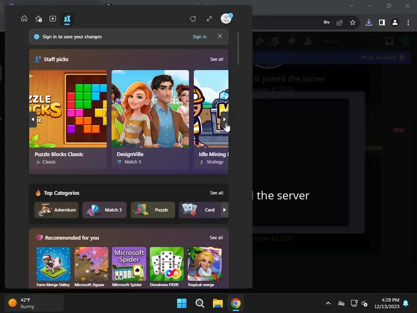Image resolution: width=417 pixels, height=313 pixels.
Task: Open notification bell in taskbar
Action: click(x=406, y=303)
